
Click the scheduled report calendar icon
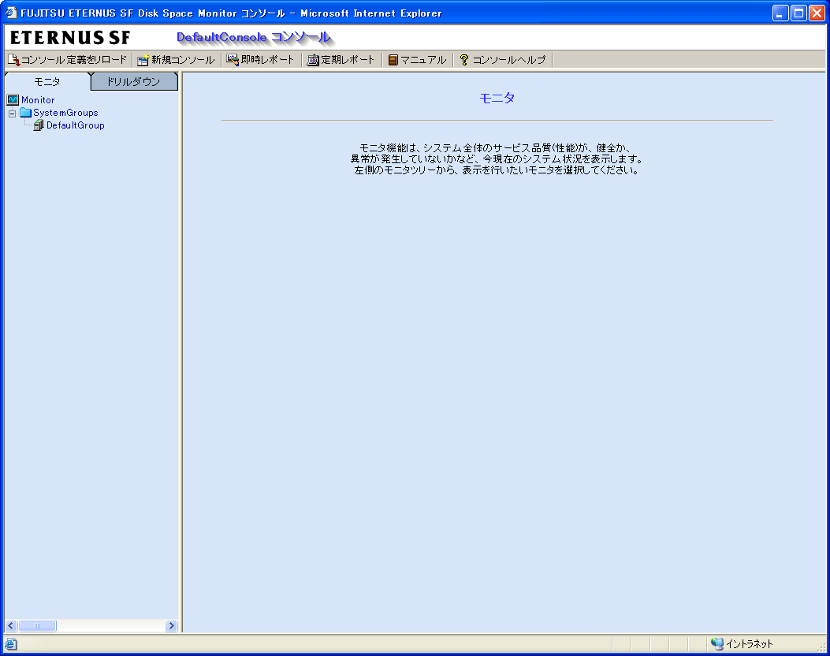tap(313, 60)
